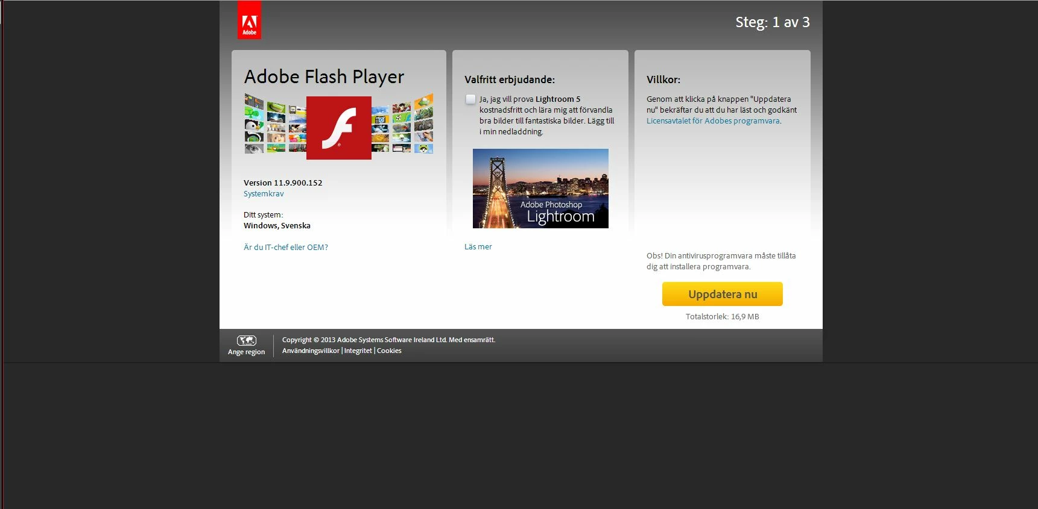Click the Adobe Photoshop Lightroom promo image
This screenshot has height=509, width=1038.
click(540, 189)
